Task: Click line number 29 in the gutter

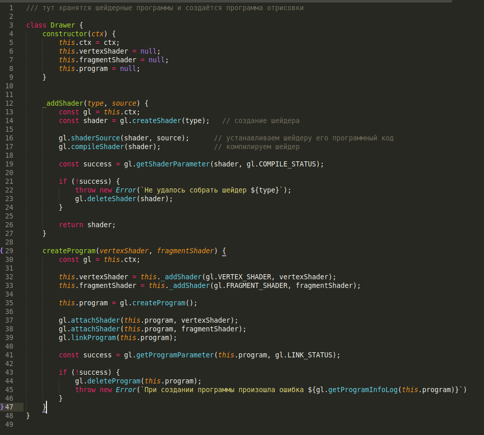Action: click(9, 251)
